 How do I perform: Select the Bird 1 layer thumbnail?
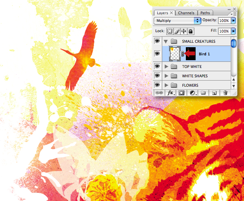(x=175, y=54)
